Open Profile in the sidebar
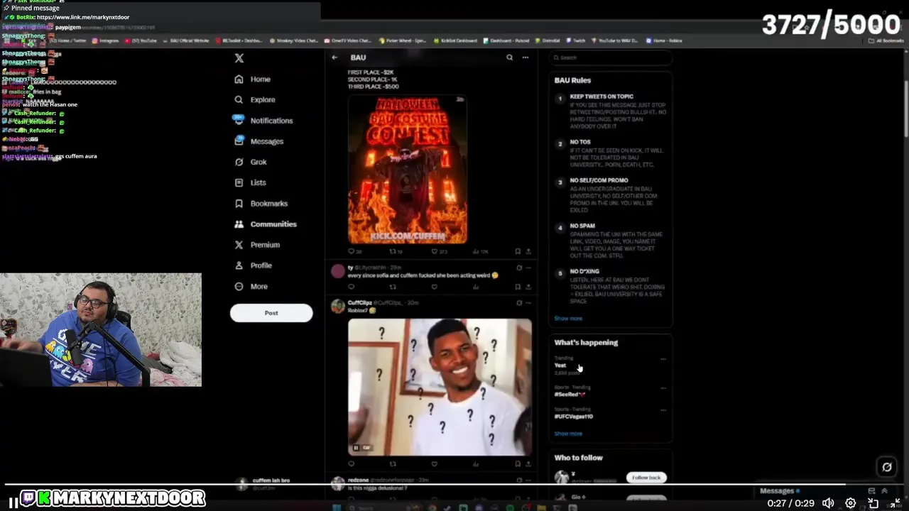The image size is (909, 511). pyautogui.click(x=254, y=265)
